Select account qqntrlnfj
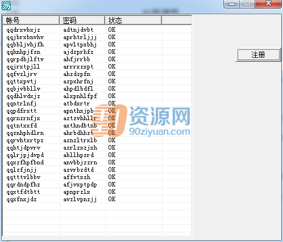The width and height of the screenshot is (283, 242). pos(21,104)
